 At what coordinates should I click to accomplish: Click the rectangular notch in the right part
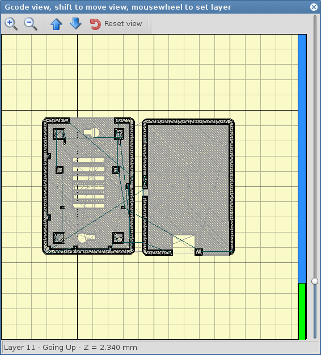pyautogui.click(x=184, y=245)
